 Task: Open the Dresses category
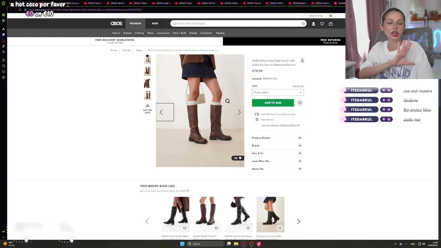click(127, 33)
